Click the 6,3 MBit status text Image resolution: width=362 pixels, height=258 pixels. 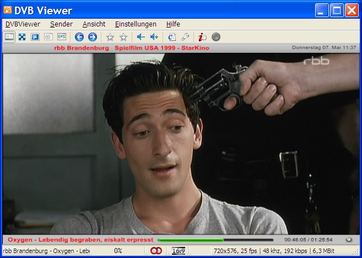click(323, 251)
